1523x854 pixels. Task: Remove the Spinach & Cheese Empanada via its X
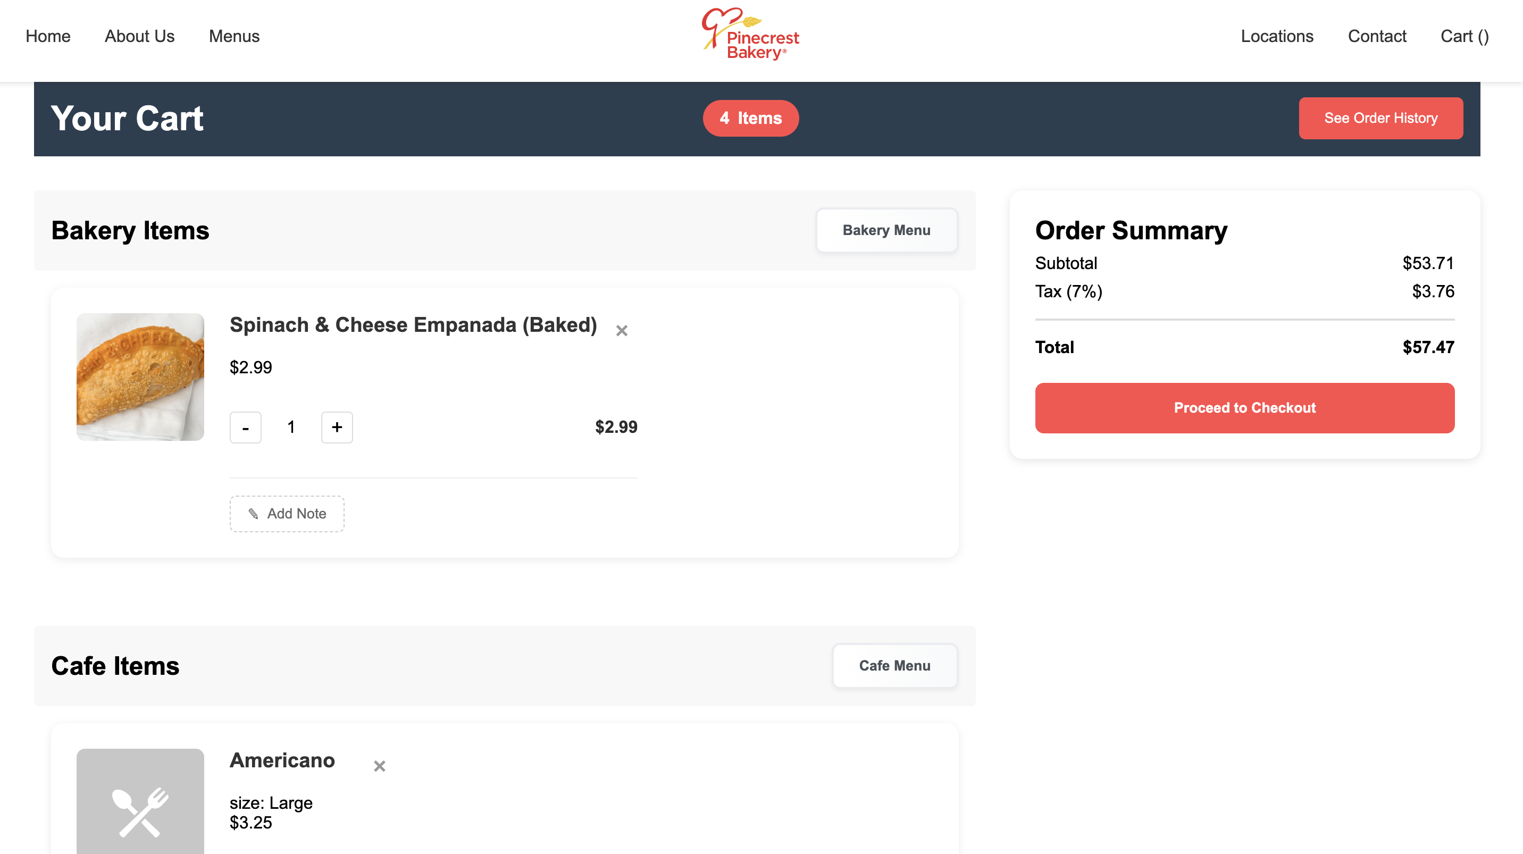tap(623, 330)
